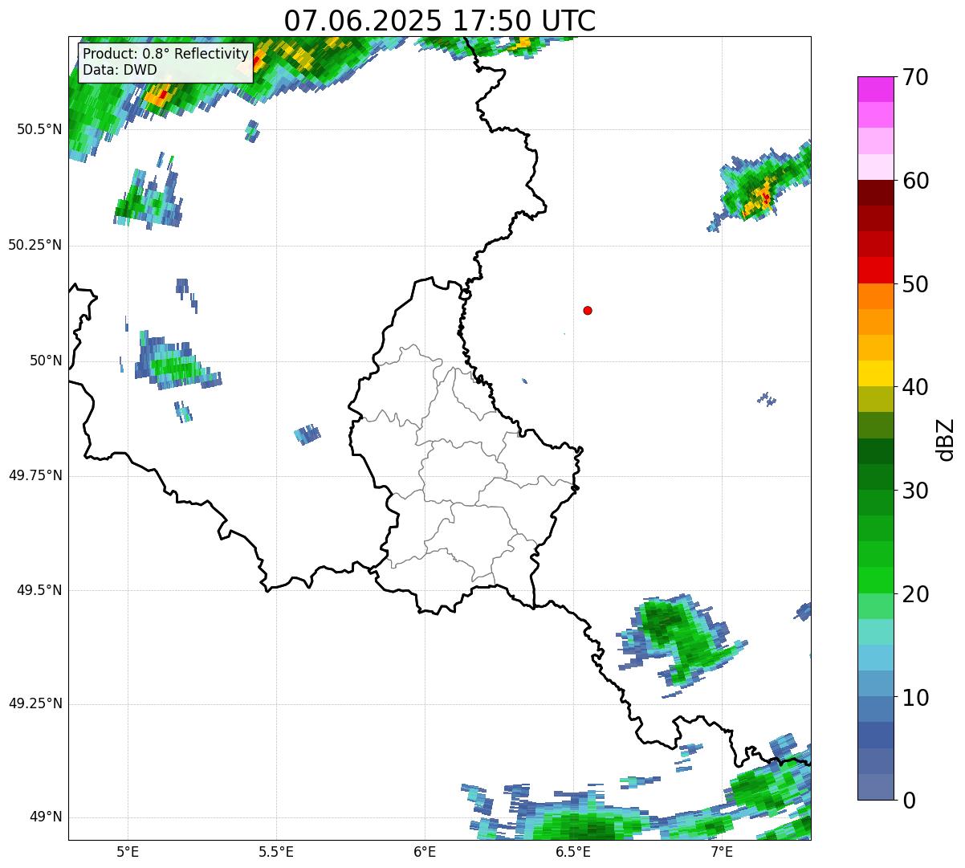965x868 pixels.
Task: Click the yellow swatch just above 40 dBZ
Action: 875,373
